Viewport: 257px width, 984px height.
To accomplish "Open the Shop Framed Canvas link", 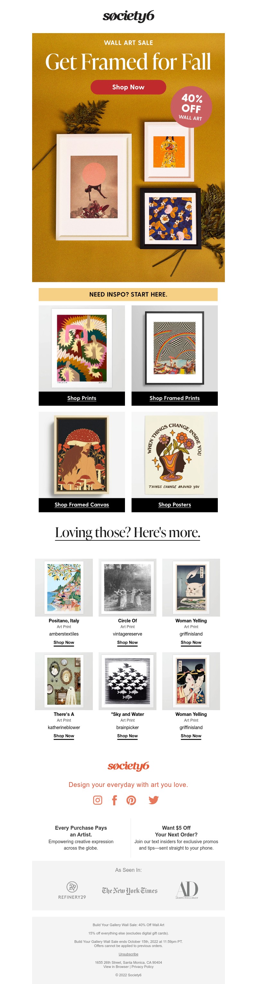I will pyautogui.click(x=82, y=505).
